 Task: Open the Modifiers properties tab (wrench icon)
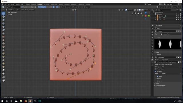click(x=152, y=51)
